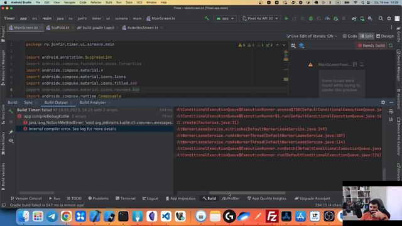The width and height of the screenshot is (402, 226).
Task: Open the Problems tool window
Action: pos(98,198)
